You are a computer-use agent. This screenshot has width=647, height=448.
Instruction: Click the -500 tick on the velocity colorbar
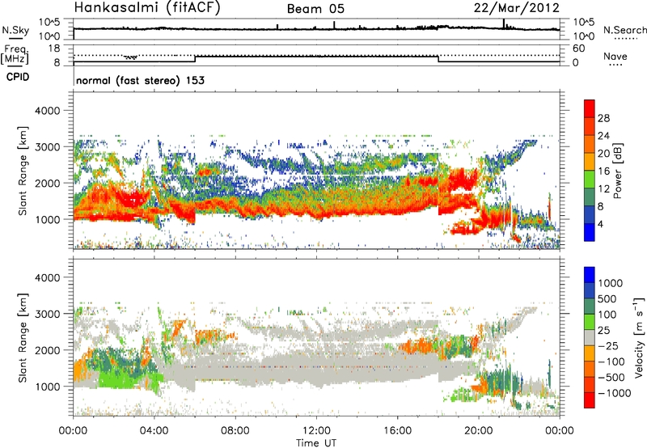click(612, 378)
